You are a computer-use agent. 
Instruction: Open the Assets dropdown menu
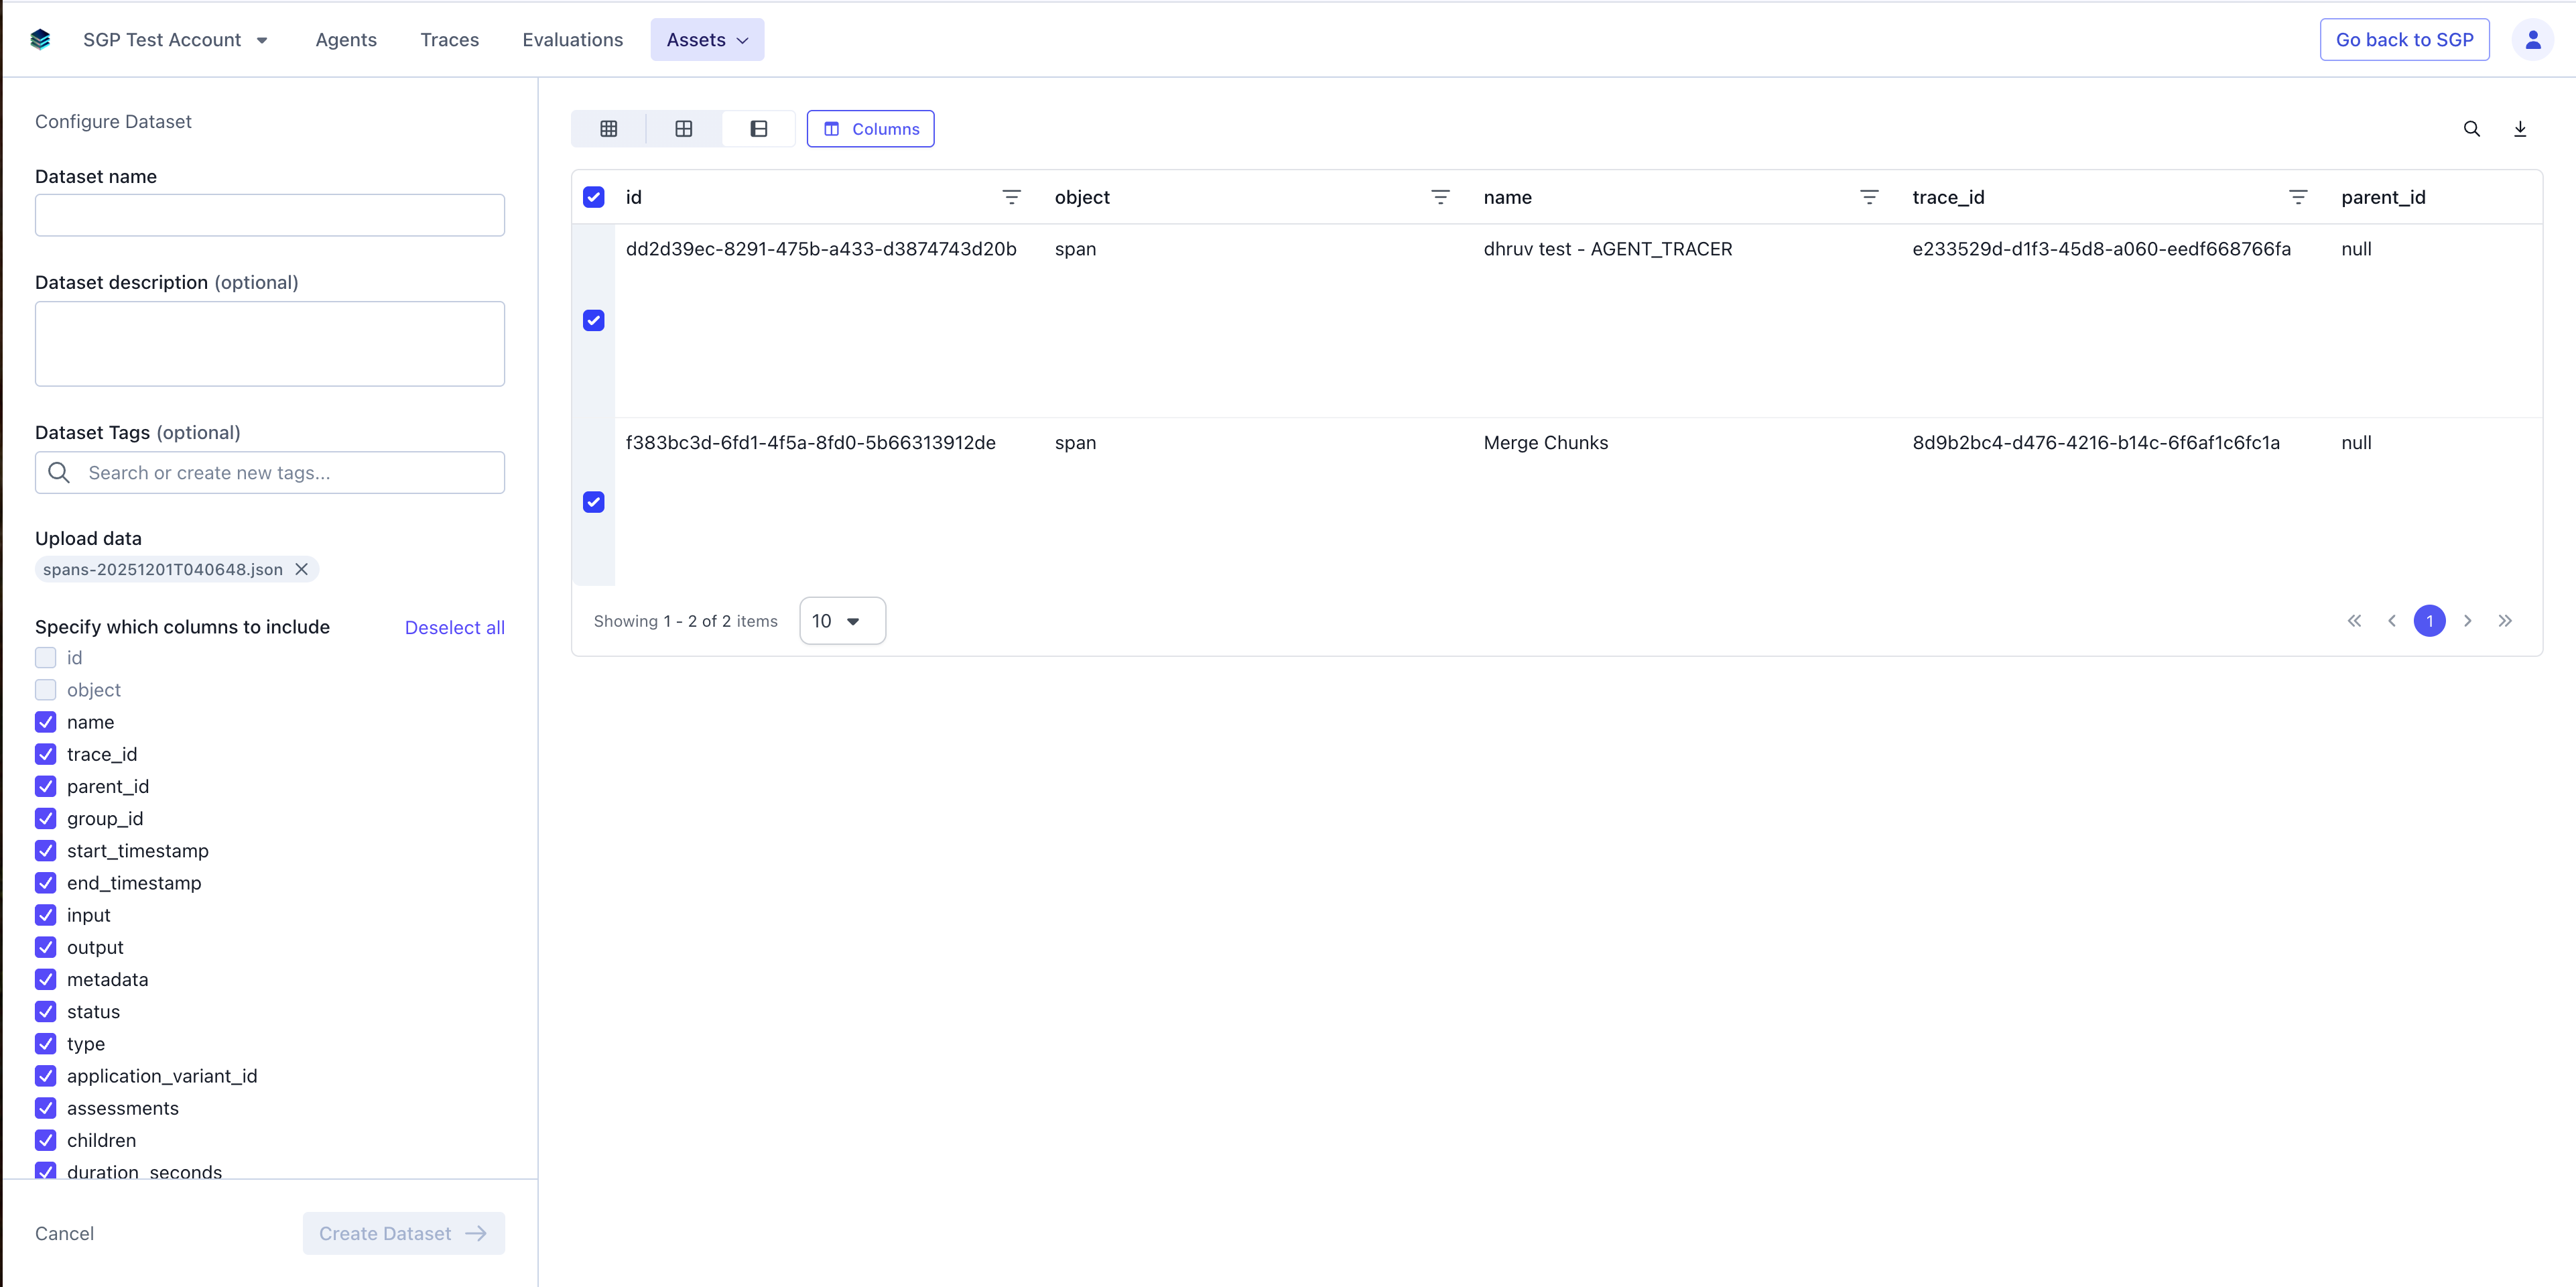707,40
